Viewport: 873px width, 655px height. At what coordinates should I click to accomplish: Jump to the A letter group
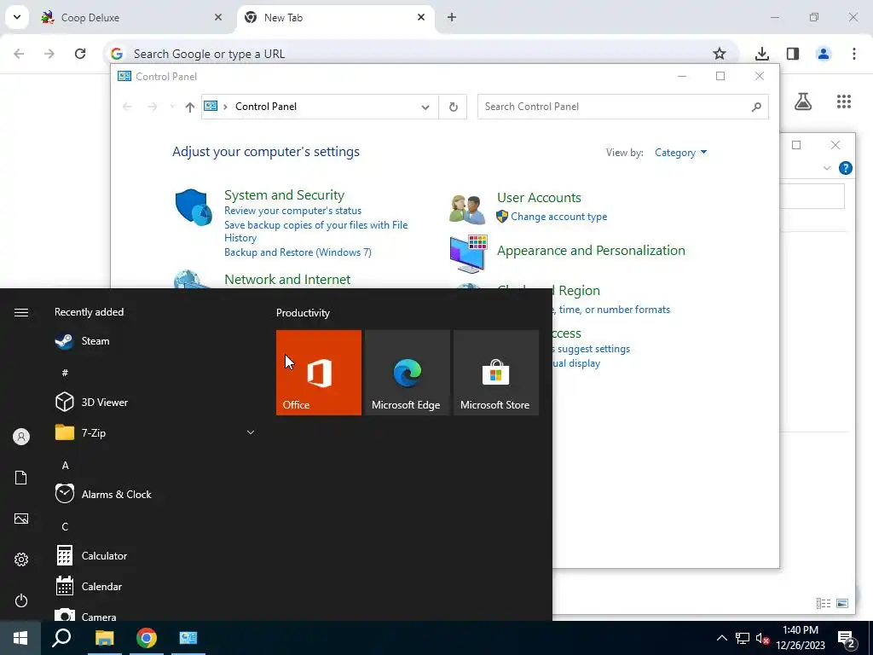tap(65, 465)
